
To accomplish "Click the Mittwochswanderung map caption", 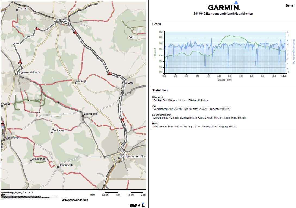I will [74, 200].
